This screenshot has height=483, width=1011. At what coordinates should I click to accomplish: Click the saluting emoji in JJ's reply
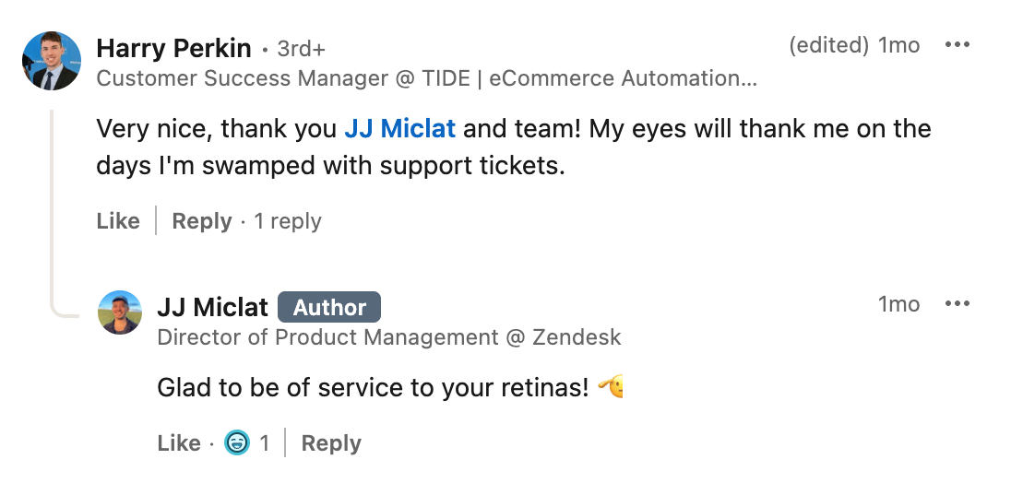point(611,387)
